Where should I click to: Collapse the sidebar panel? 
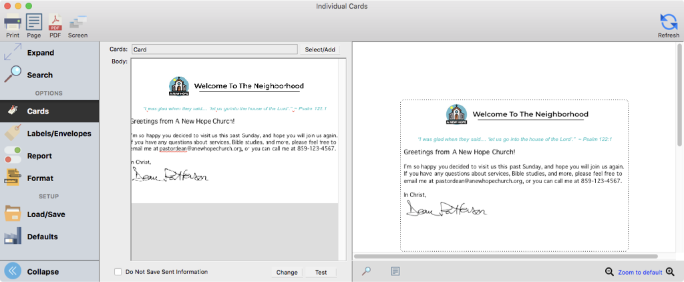pos(42,271)
